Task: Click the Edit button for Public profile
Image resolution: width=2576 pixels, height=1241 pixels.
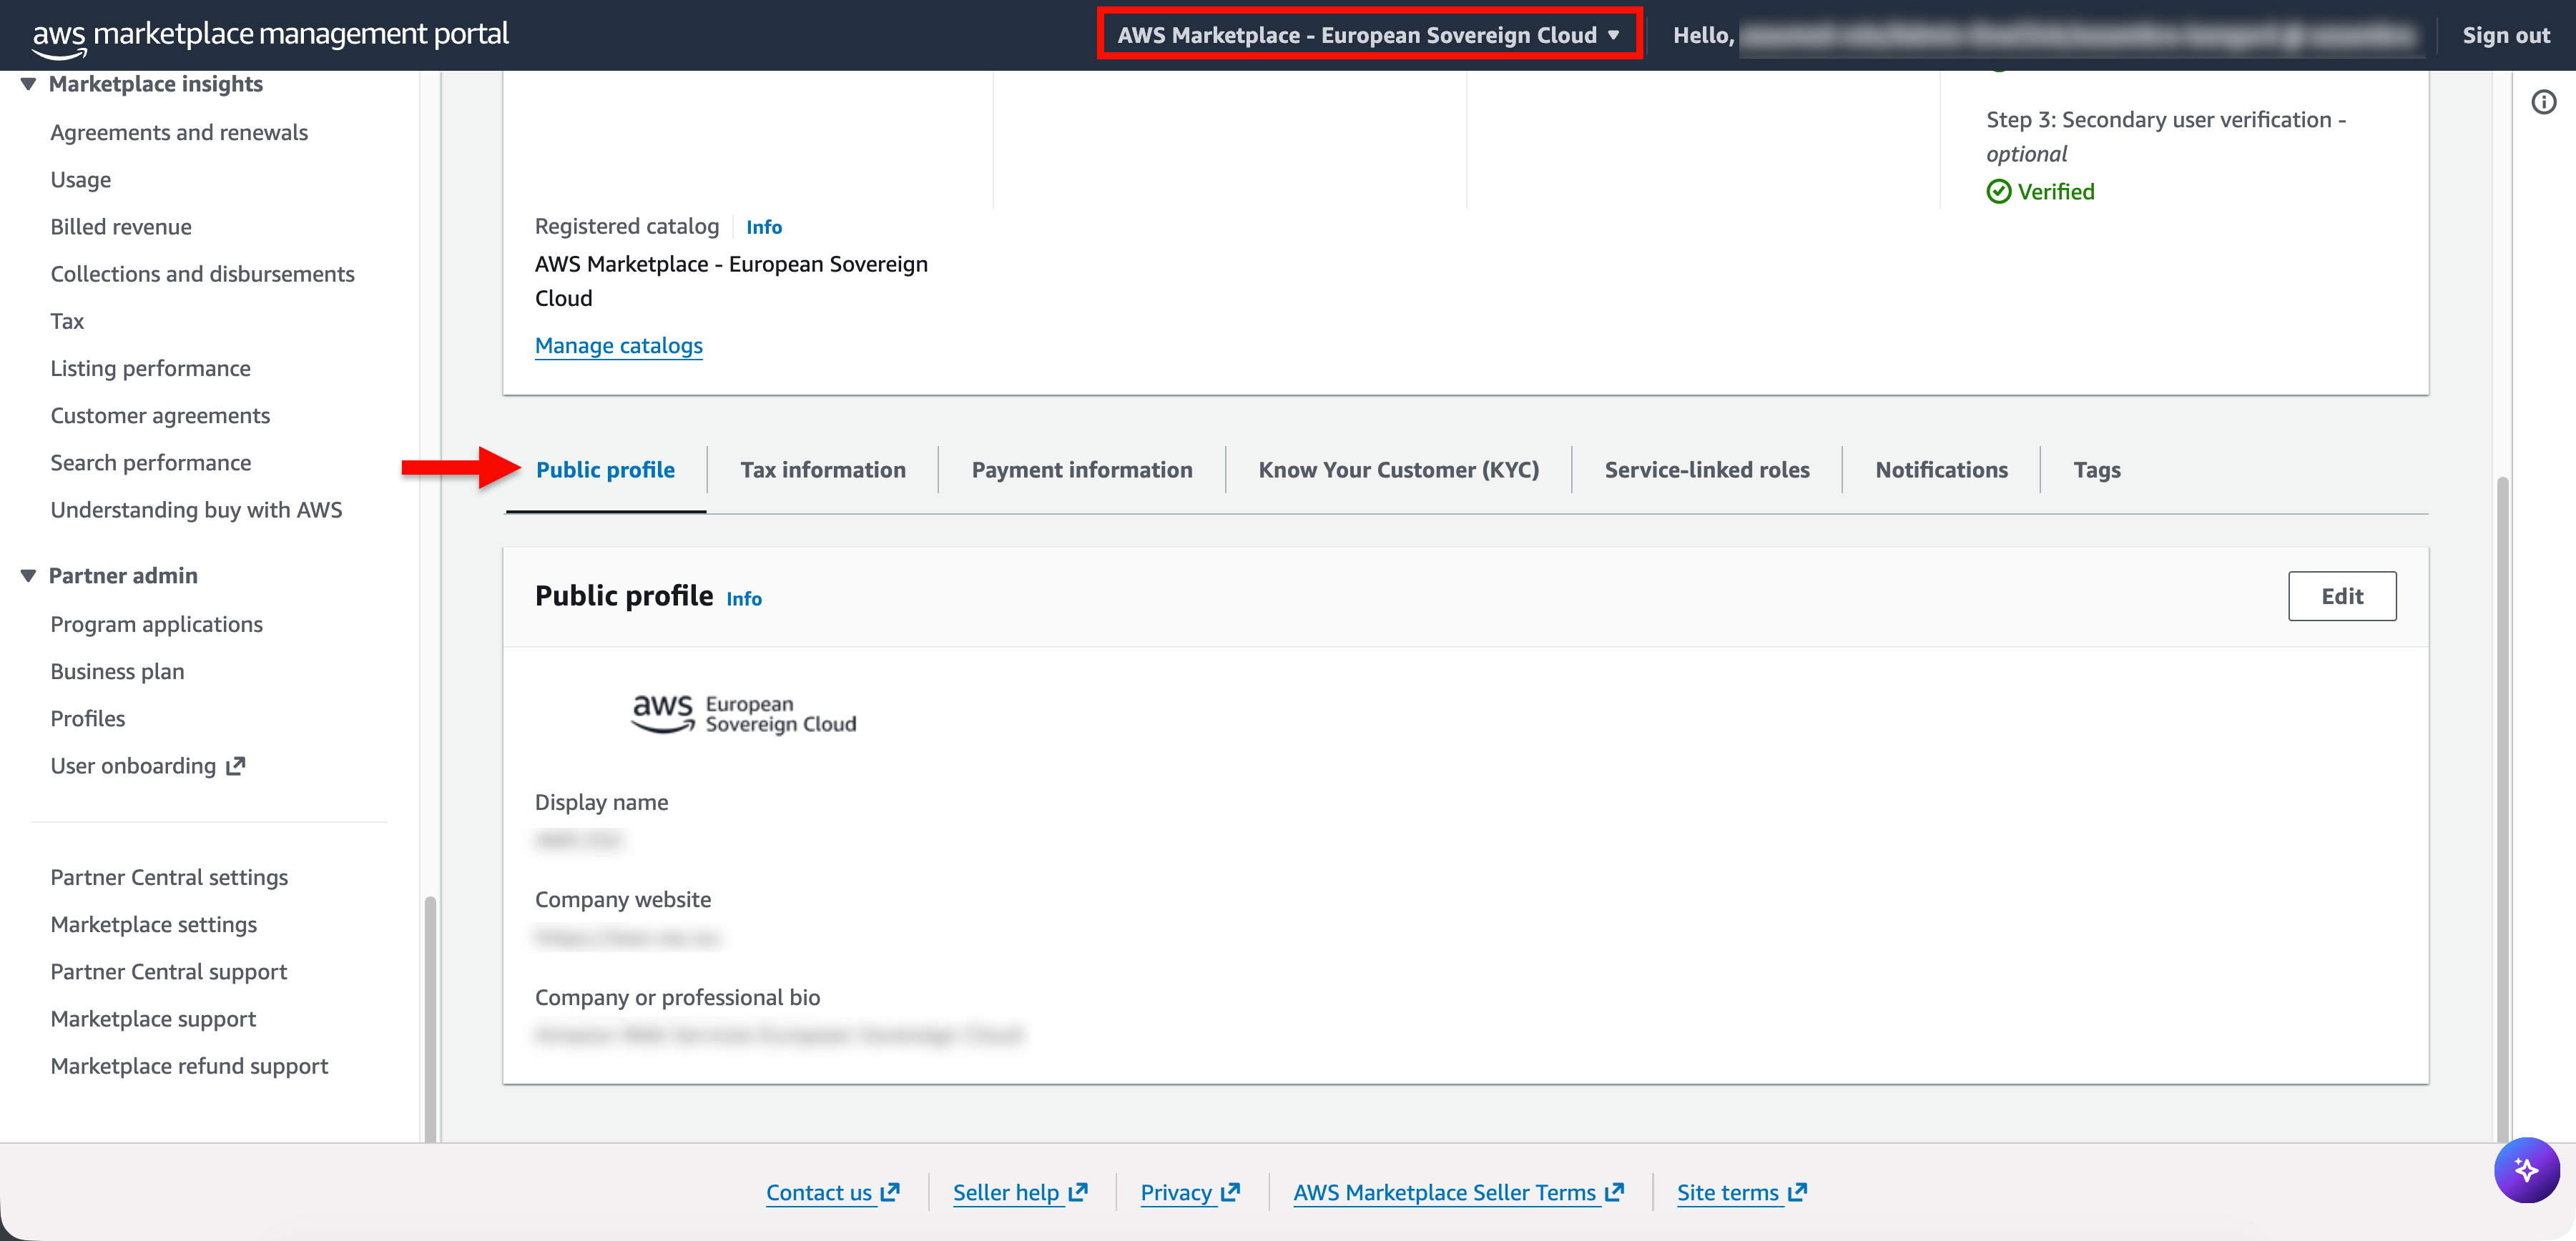Action: [2342, 596]
